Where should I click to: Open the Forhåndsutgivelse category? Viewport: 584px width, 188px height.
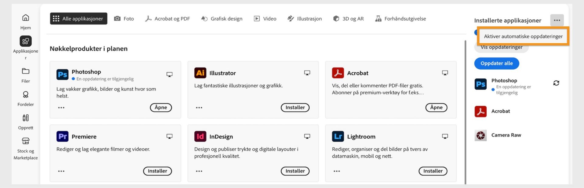click(400, 18)
